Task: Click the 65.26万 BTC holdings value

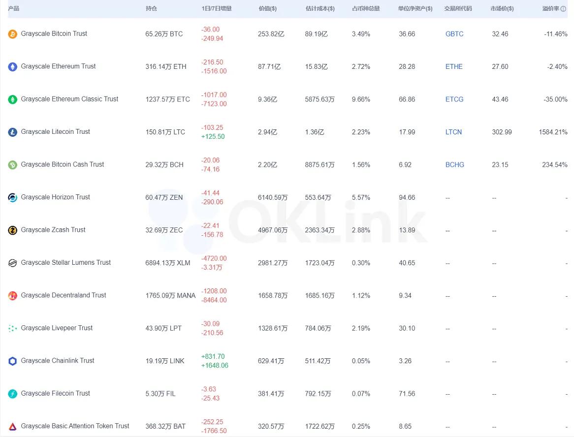Action: [x=164, y=34]
